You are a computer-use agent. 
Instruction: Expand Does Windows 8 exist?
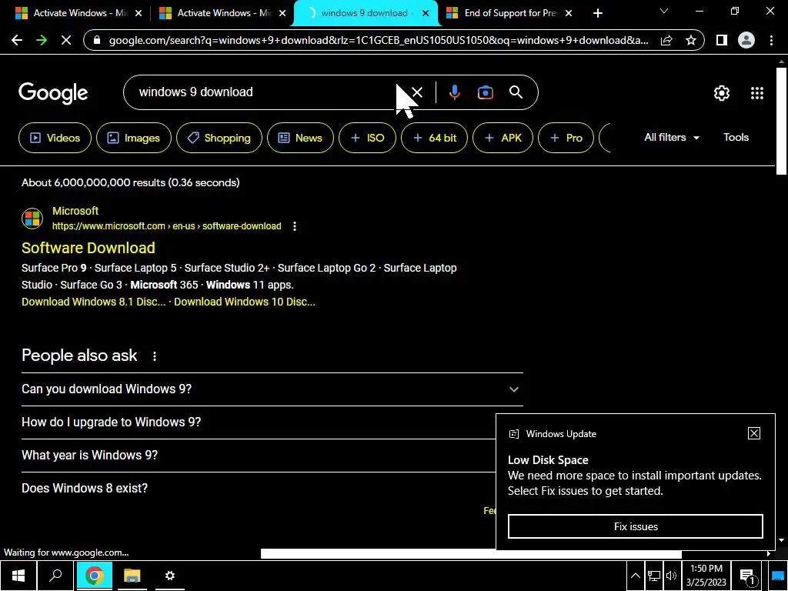coord(259,489)
